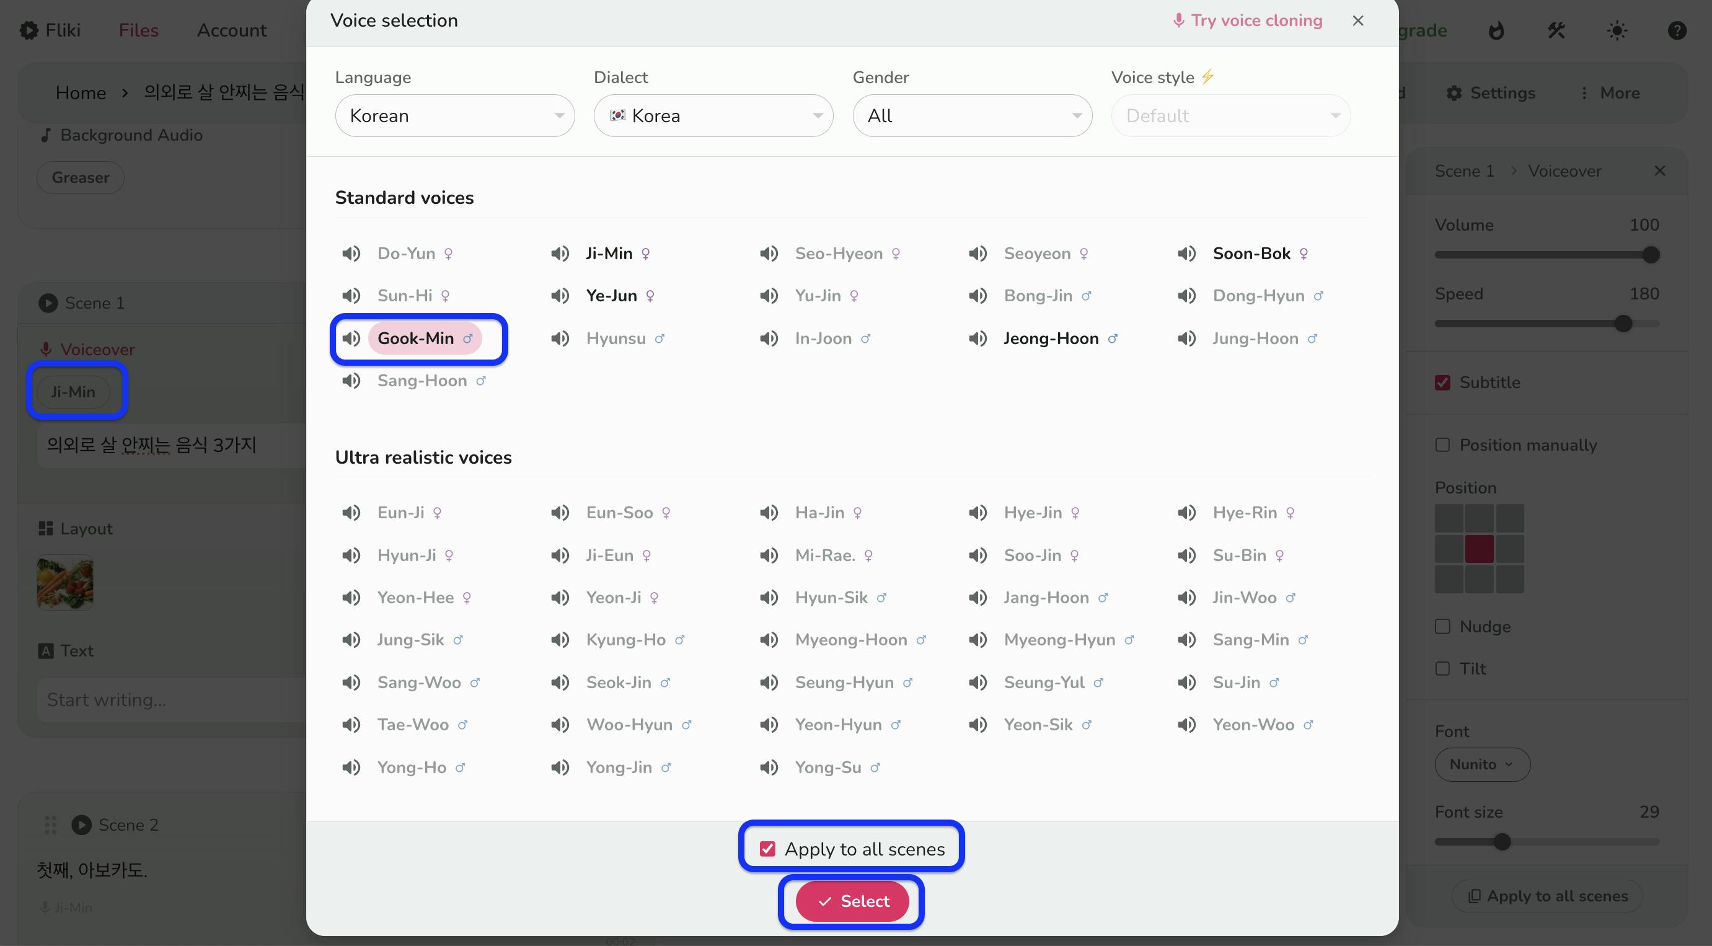The width and height of the screenshot is (1712, 946).
Task: Play preview of Soon-Bok voice
Action: tap(1186, 254)
